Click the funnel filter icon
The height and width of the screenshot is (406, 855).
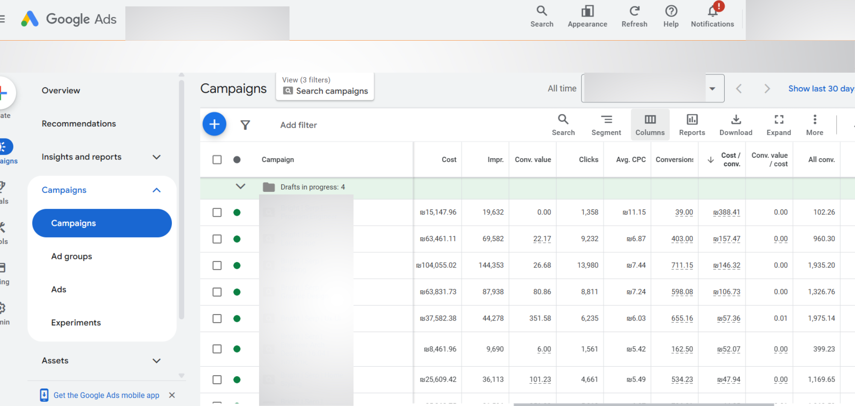[245, 125]
